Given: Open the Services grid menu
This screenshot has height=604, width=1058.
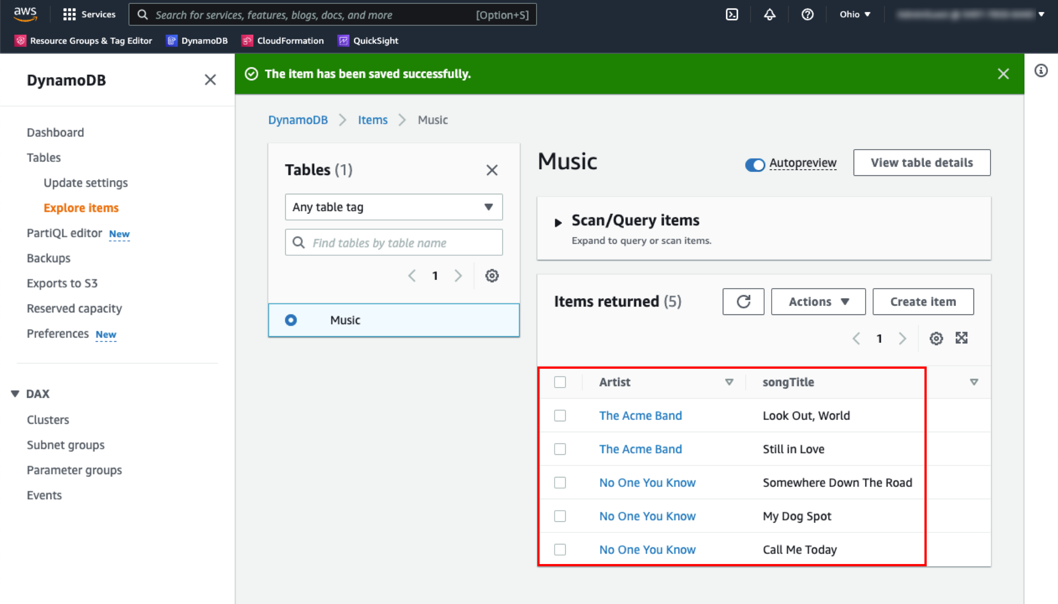Looking at the screenshot, I should 89,14.
